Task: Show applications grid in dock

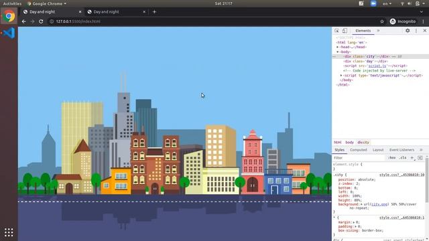Action: coord(9,232)
